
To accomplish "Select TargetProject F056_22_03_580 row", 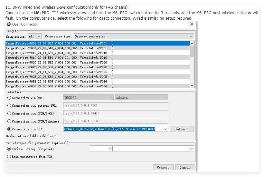I will 98,86.
